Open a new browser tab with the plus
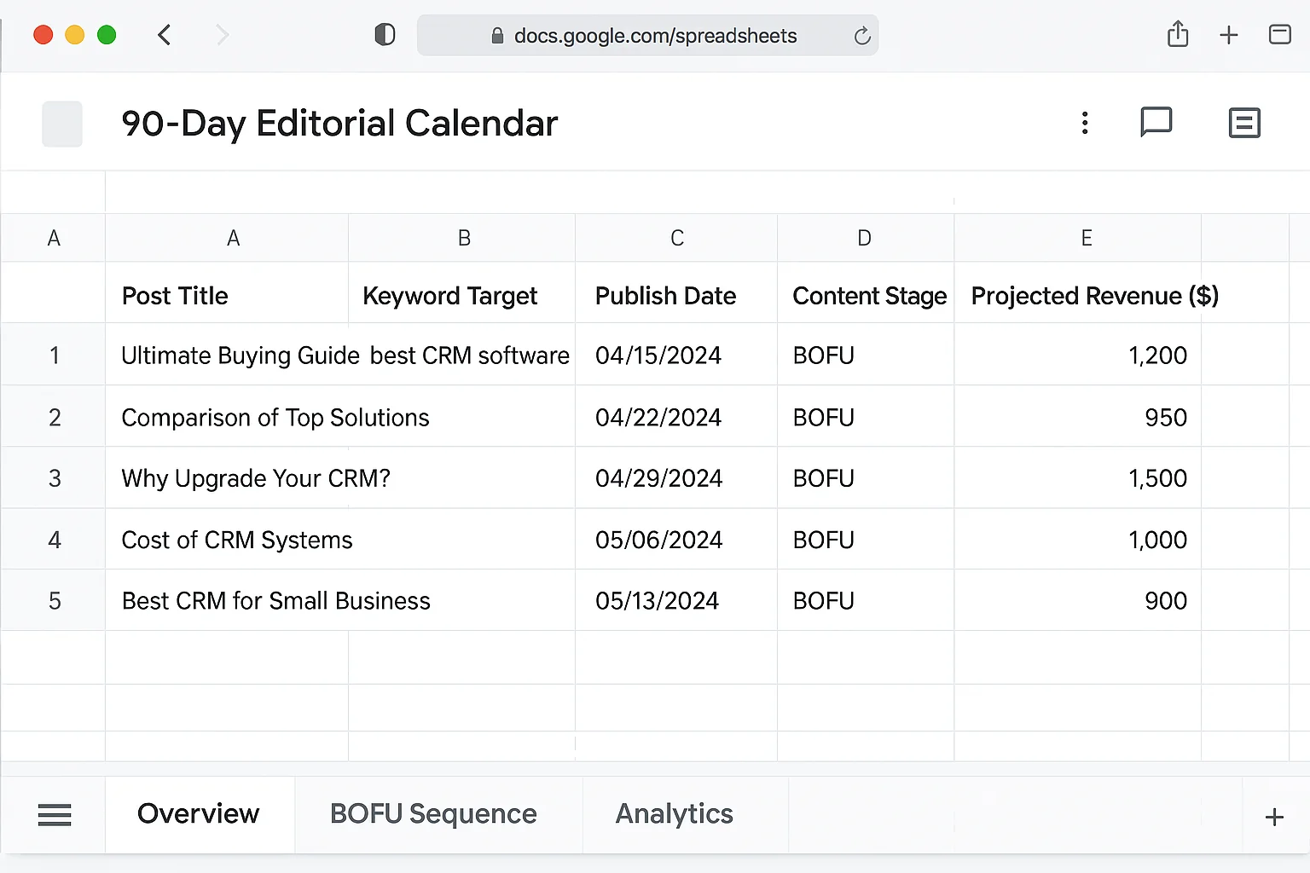Screen dimensions: 1310x873 (x=1229, y=34)
